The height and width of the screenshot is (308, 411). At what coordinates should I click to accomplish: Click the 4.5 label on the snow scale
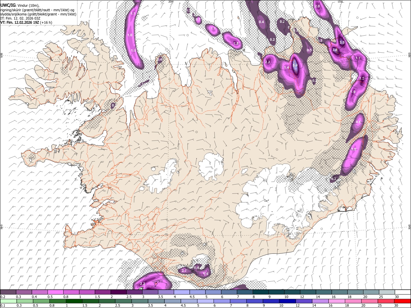tap(192, 297)
